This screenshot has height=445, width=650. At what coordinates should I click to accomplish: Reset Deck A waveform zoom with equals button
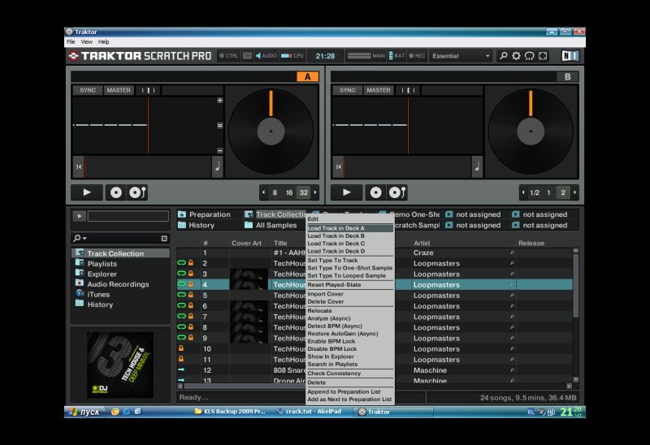219,126
